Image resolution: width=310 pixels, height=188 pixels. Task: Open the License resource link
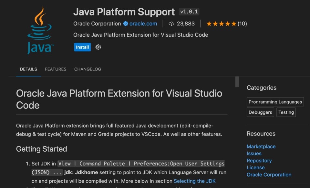(256, 167)
